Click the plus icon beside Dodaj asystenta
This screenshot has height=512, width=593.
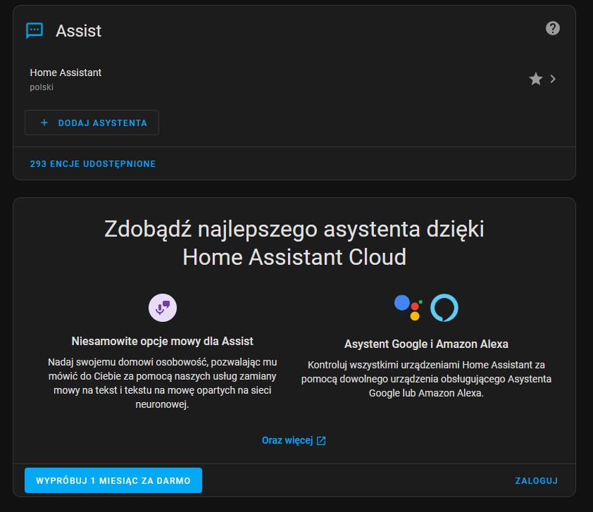44,123
